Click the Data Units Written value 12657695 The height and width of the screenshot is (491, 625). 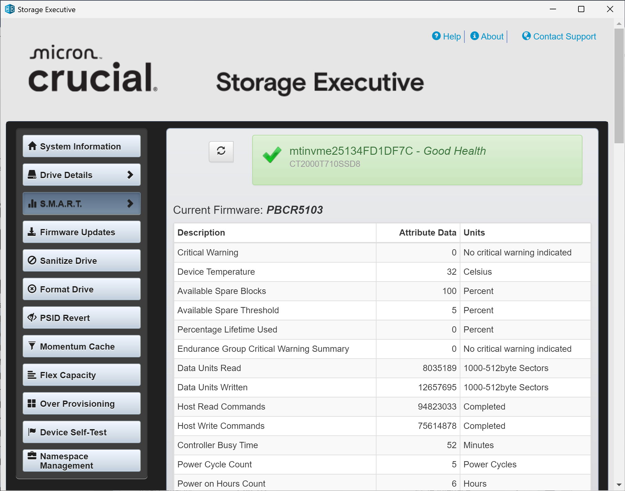point(437,387)
